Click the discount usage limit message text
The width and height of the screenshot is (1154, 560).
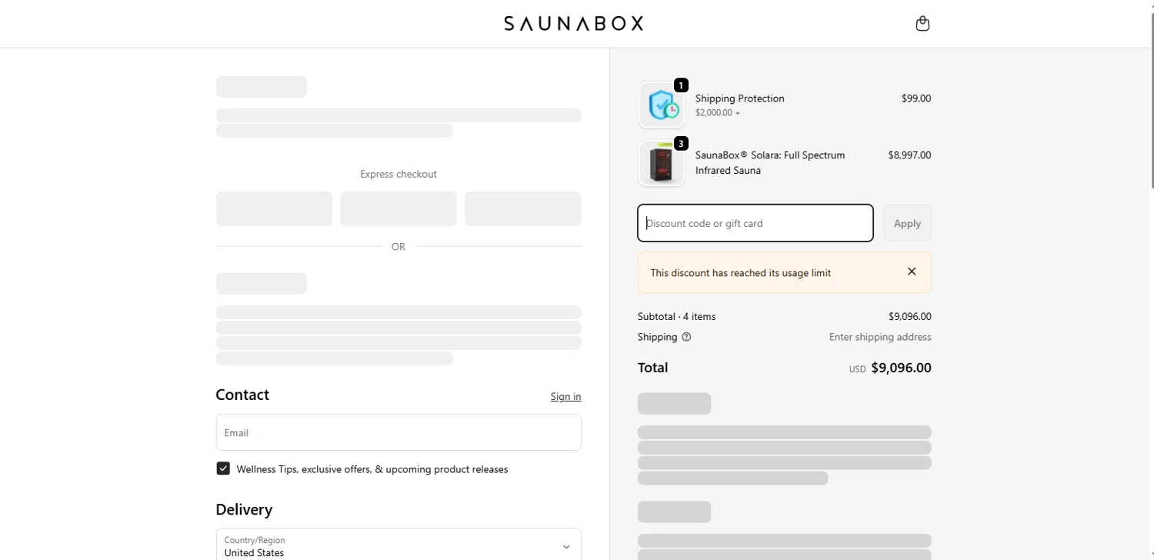click(x=741, y=273)
